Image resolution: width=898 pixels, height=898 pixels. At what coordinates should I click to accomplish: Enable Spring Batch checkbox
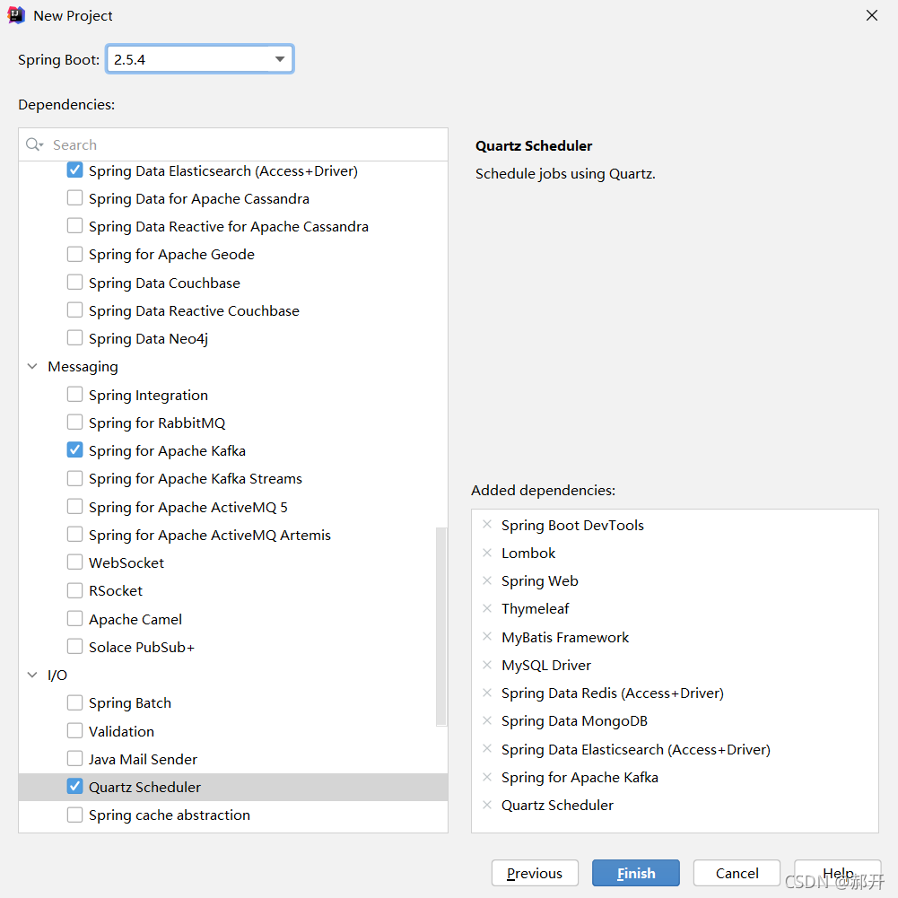74,702
